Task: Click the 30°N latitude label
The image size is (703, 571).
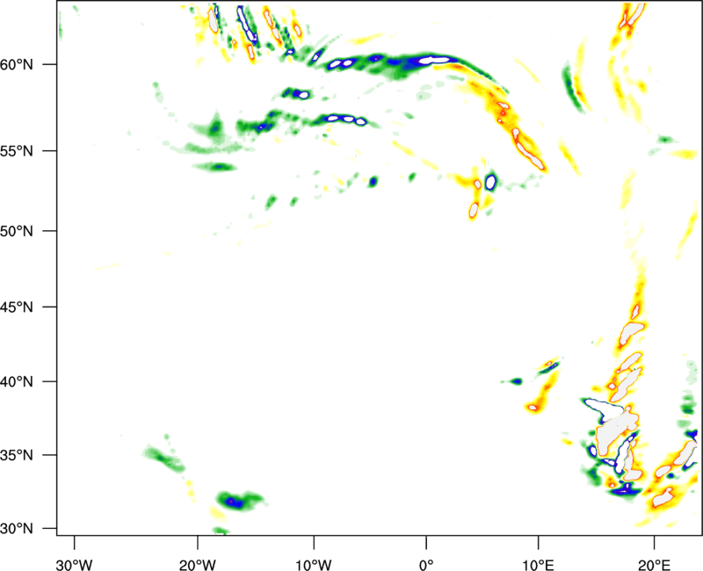Action: tap(17, 529)
